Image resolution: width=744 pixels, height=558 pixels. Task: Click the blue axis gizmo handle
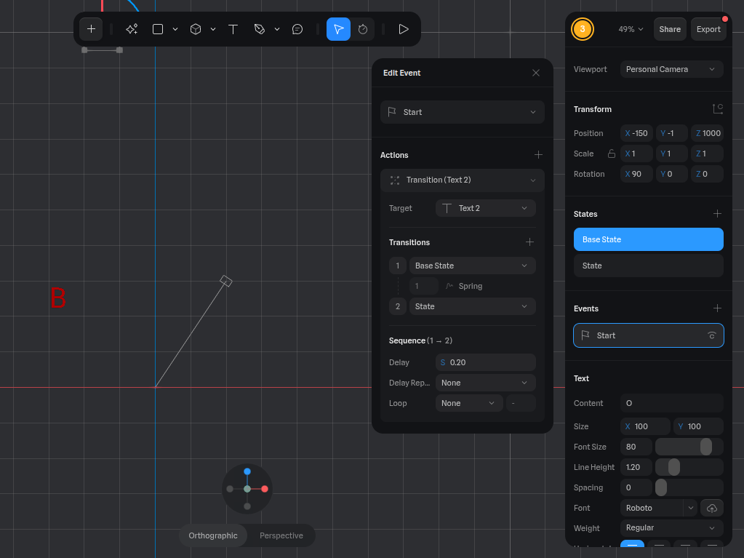(x=247, y=471)
